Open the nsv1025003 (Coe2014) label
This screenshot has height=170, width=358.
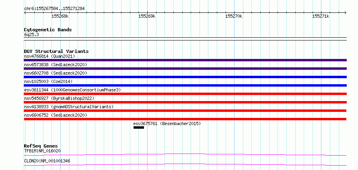pos(48,81)
